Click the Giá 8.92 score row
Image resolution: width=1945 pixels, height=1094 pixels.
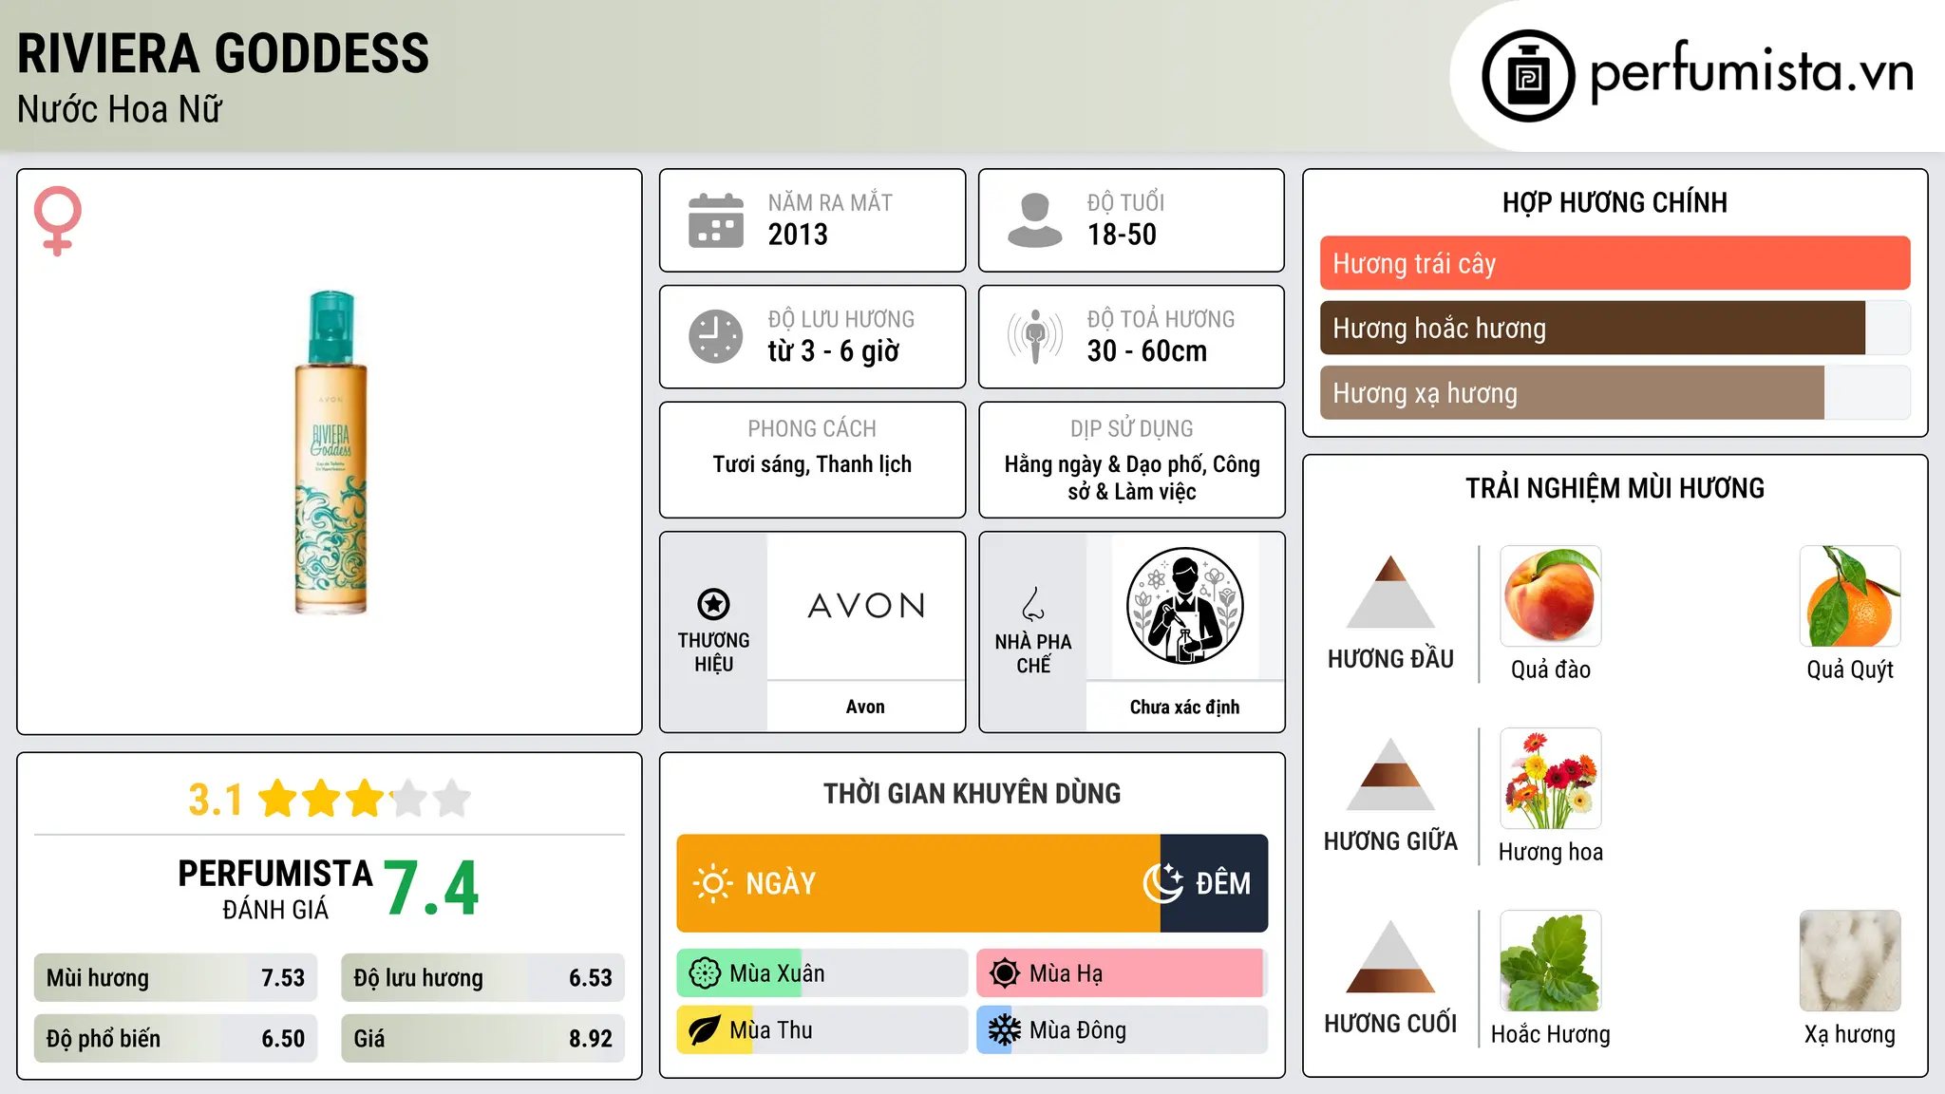pos(482,1038)
